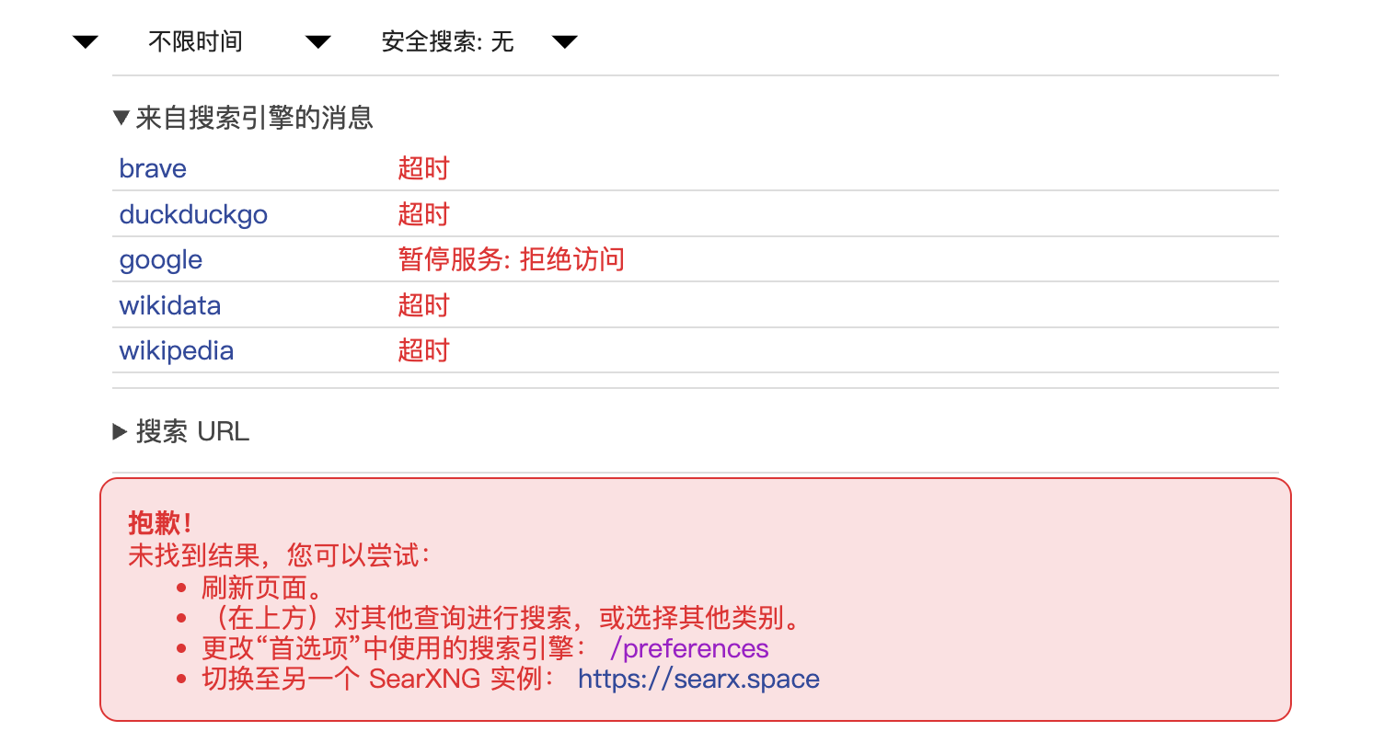The height and width of the screenshot is (754, 1395).
Task: Click the 抱歉! heading in the error box
Action: click(x=160, y=523)
